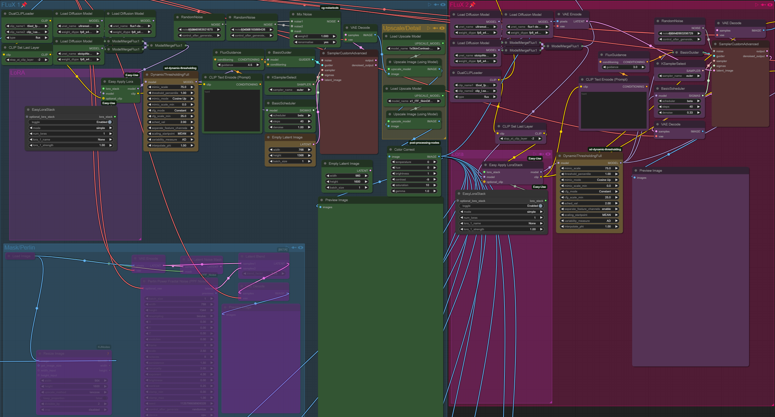Toggle the Upscale/Detail group eye icon
This screenshot has width=775, height=417.
442,28
